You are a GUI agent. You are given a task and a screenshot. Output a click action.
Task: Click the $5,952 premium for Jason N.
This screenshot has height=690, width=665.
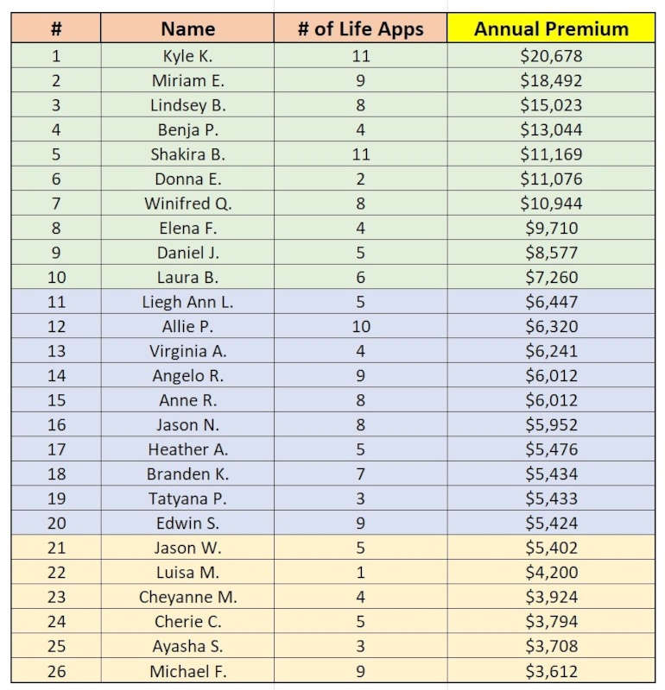click(551, 424)
